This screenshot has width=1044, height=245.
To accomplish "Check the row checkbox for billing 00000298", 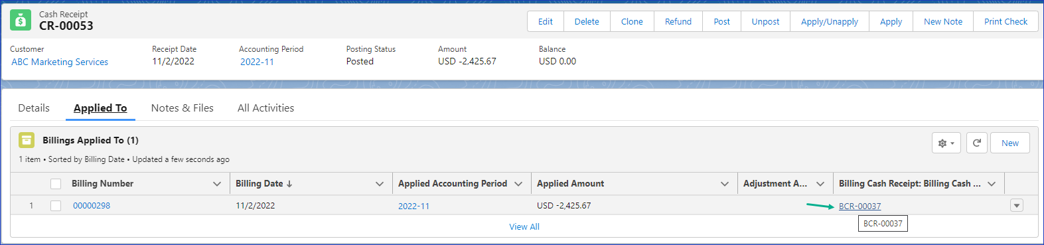I will tap(56, 206).
